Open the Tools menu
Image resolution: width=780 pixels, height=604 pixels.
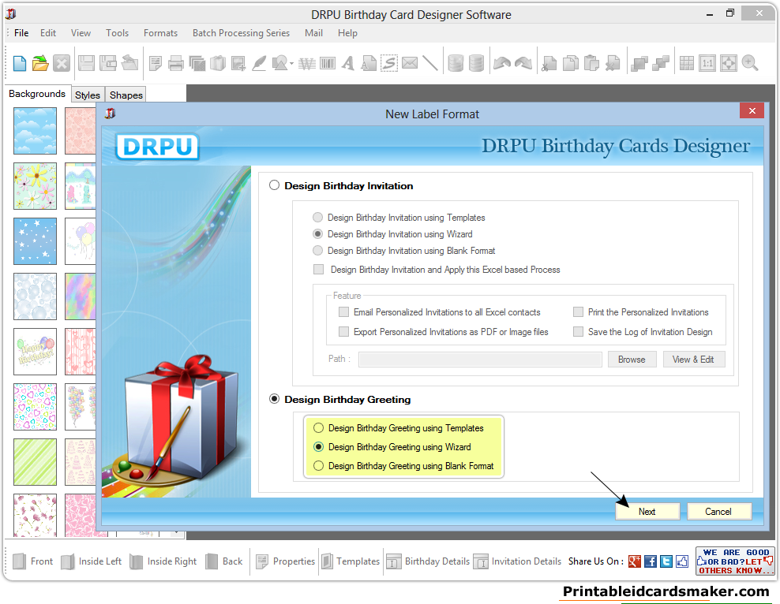tap(117, 33)
